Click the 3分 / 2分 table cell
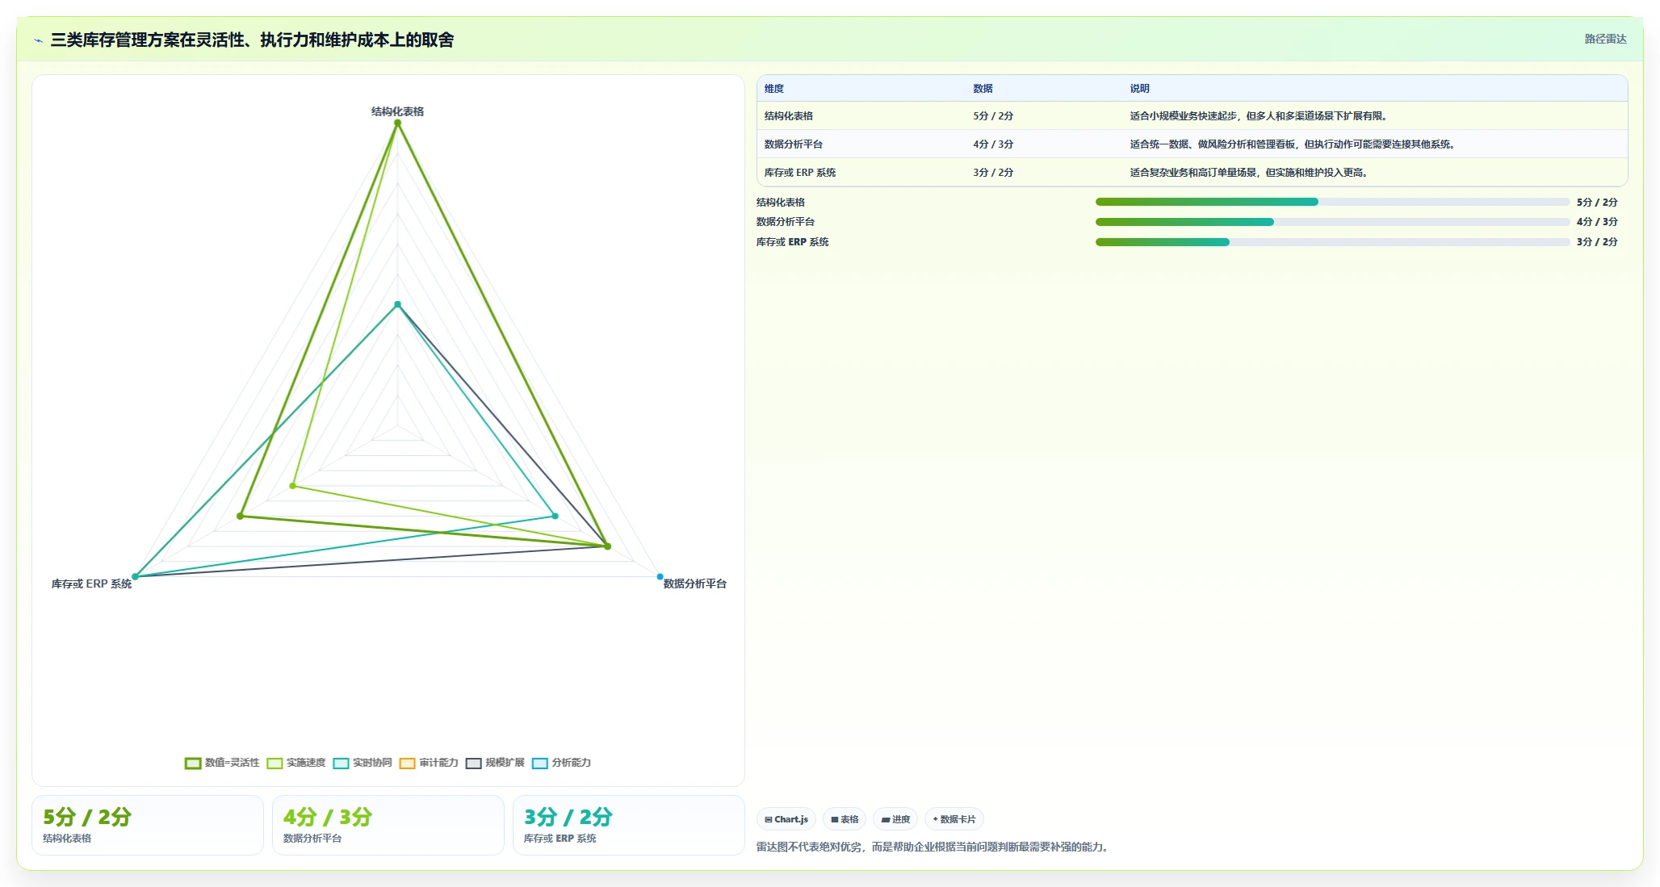 993,173
